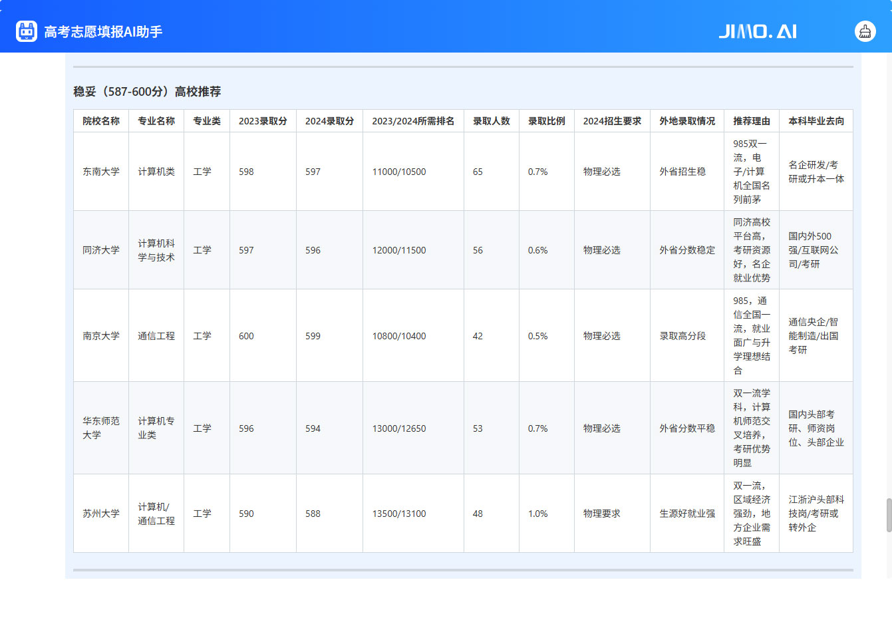Click 东南大学's 2023 score 598

[x=263, y=172]
